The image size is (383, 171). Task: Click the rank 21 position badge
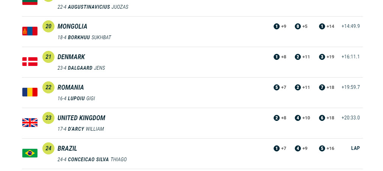[48, 57]
